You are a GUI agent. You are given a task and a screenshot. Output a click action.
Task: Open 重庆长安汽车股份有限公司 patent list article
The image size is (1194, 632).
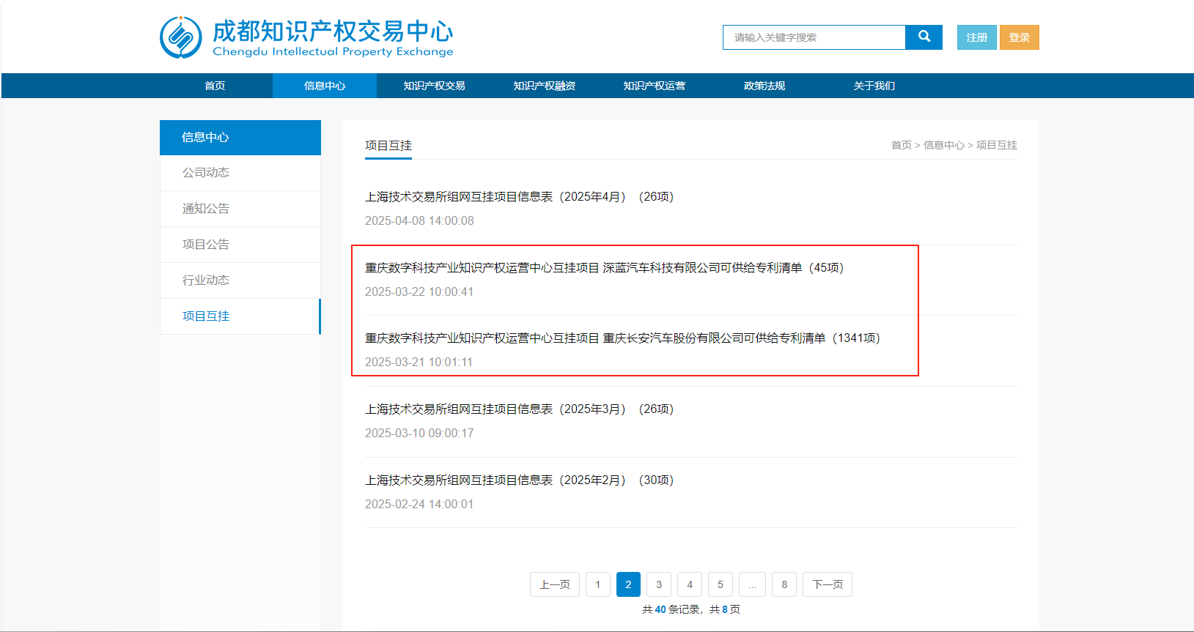(x=623, y=338)
